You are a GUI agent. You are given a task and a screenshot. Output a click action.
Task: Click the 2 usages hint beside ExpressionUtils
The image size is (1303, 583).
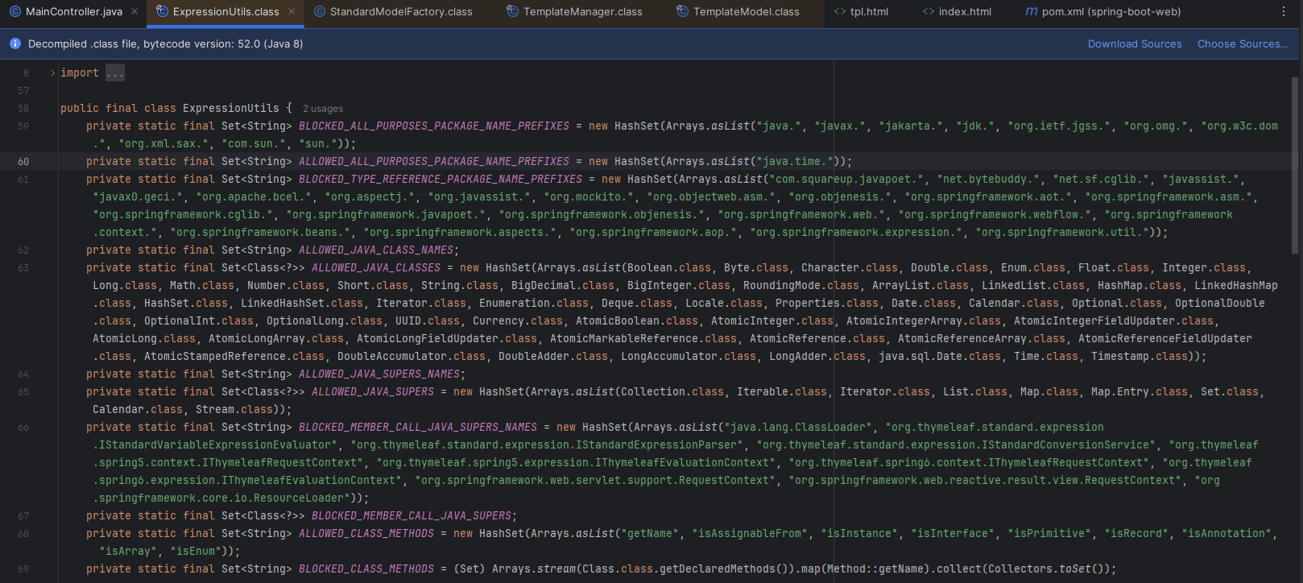[x=323, y=109]
